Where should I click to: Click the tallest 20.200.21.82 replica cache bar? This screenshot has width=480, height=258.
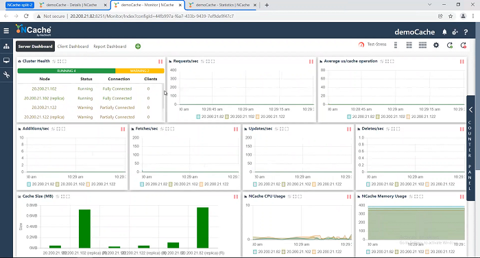[203, 228]
